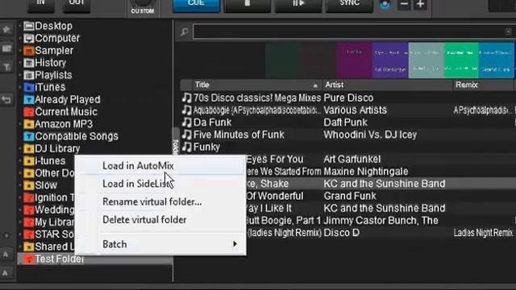516x290 pixels.
Task: Click the History folder icon
Action: pos(29,63)
